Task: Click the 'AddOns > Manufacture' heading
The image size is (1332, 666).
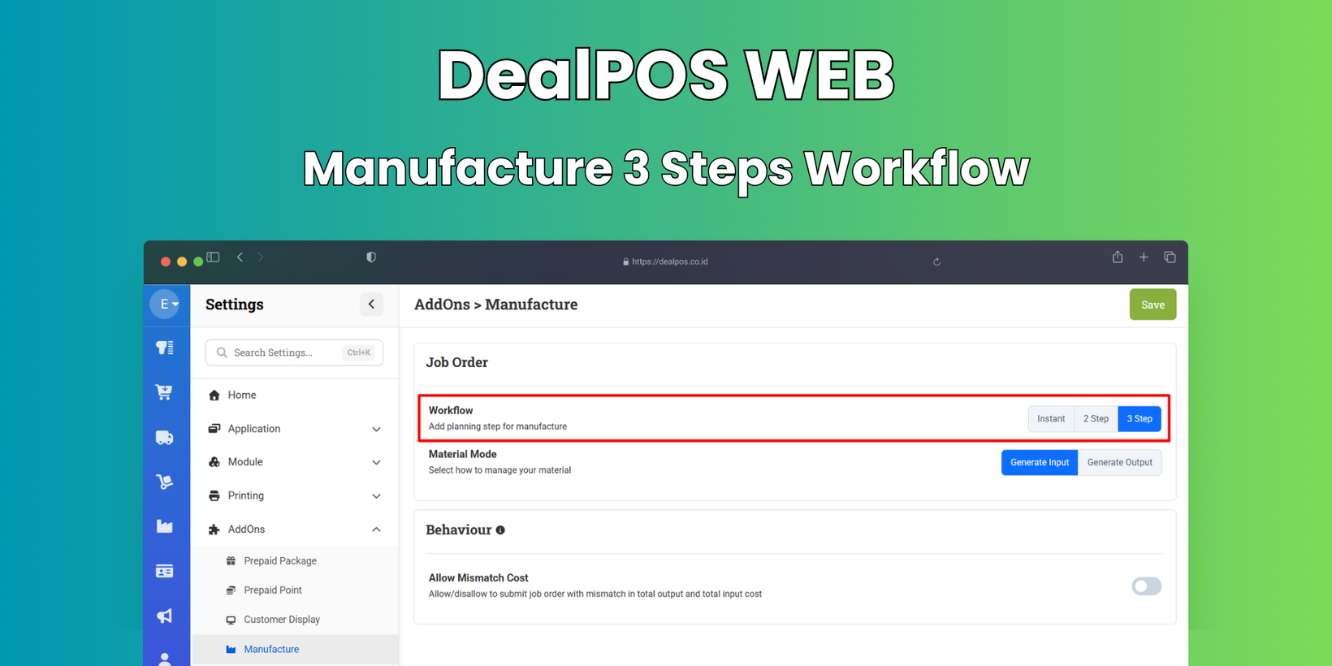Action: pos(495,305)
